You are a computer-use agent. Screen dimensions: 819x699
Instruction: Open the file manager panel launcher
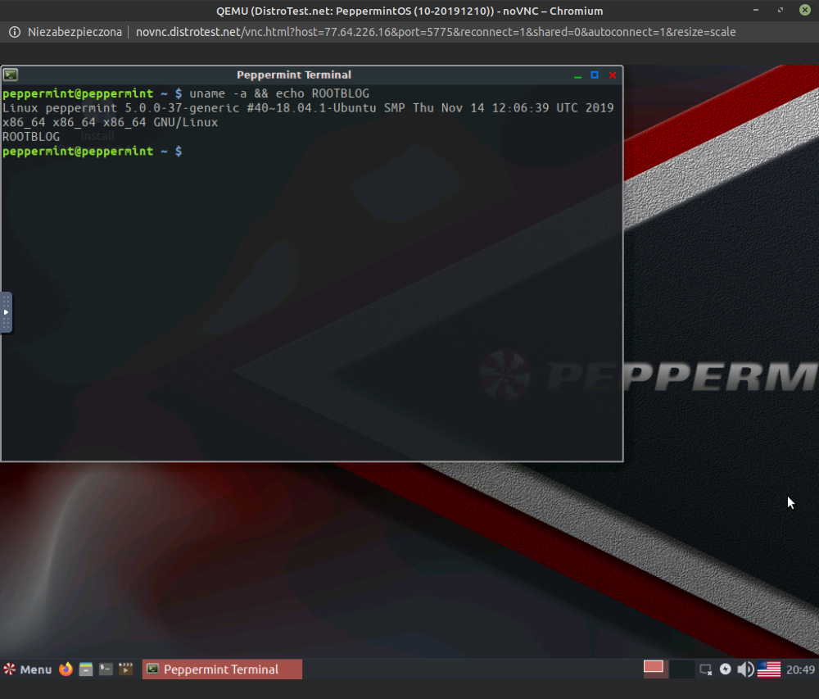86,669
